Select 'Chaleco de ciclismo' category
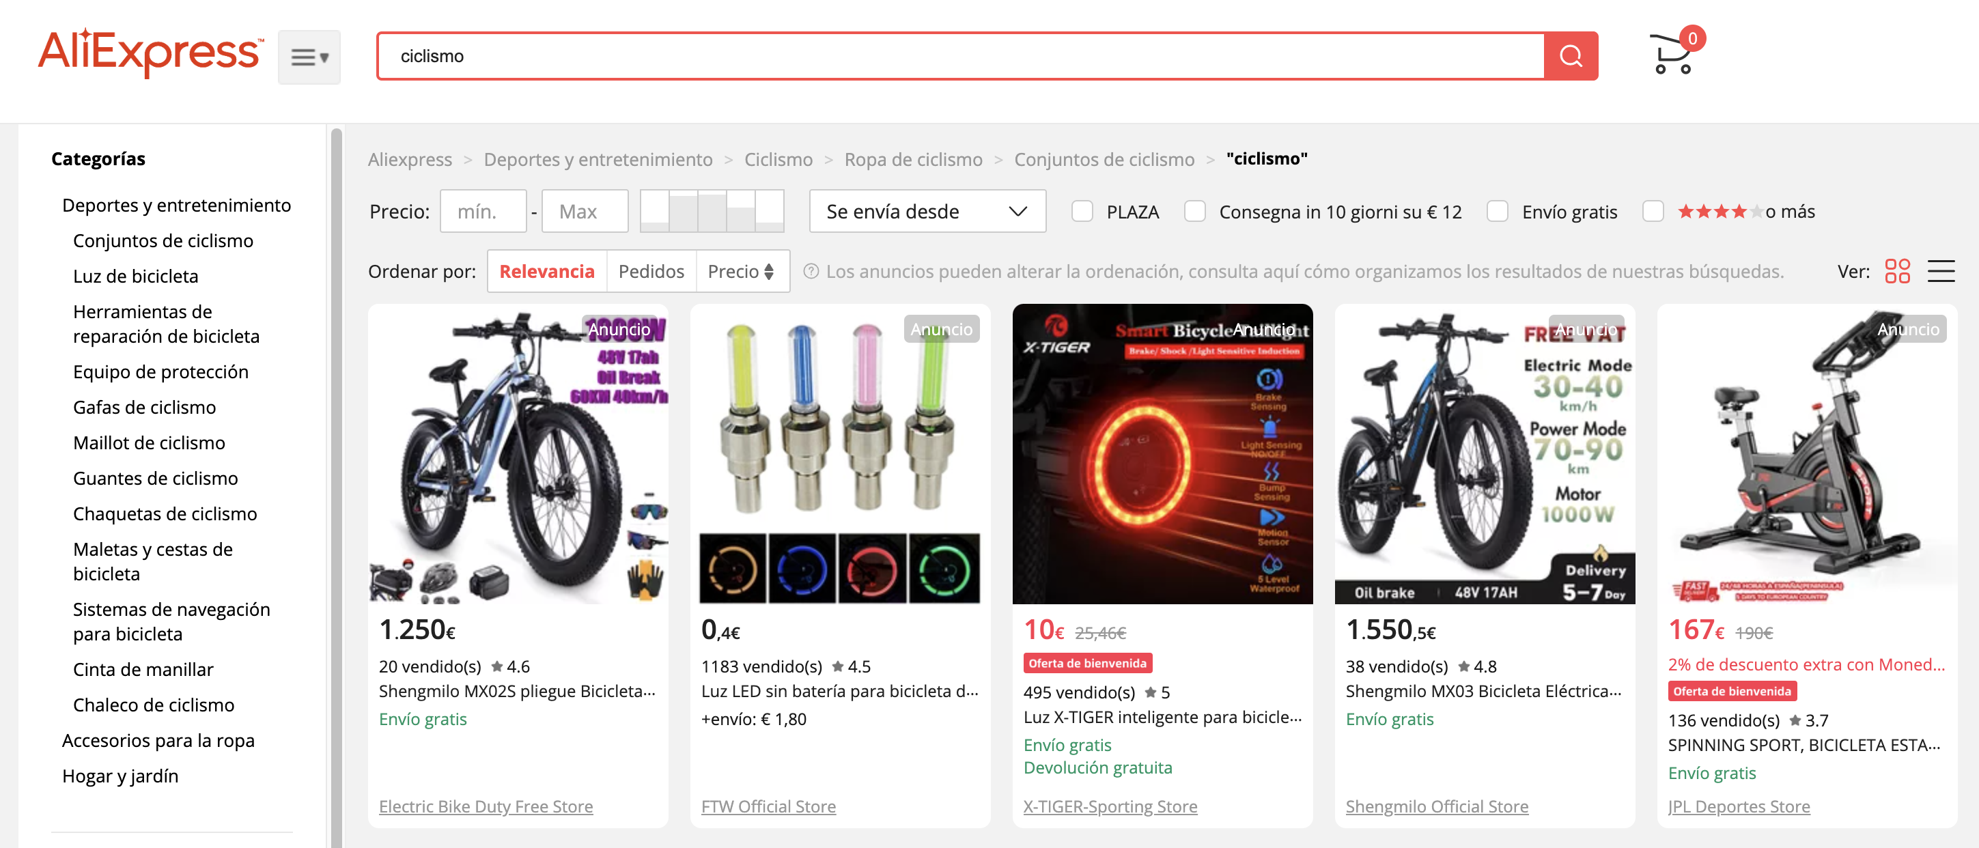 [154, 705]
